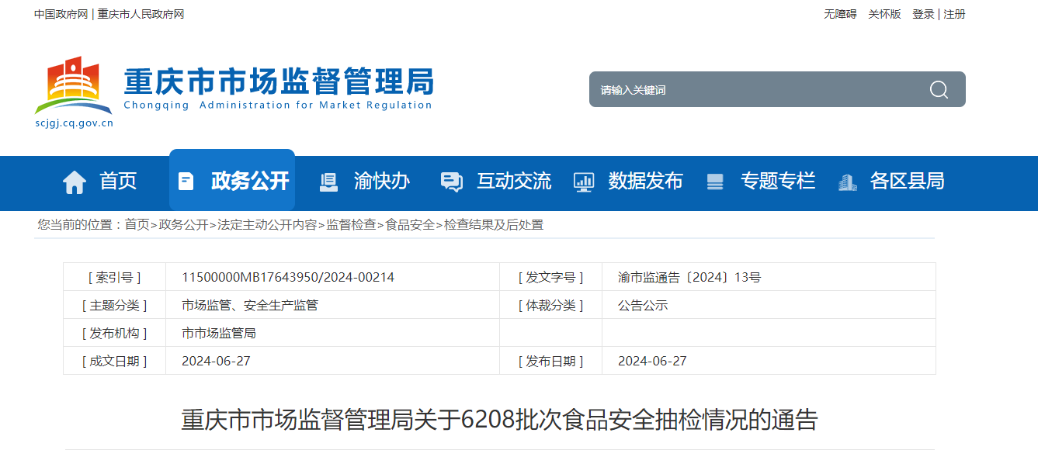Open the 中国政府网 link
Screen dimensions: 1038x457
point(61,14)
